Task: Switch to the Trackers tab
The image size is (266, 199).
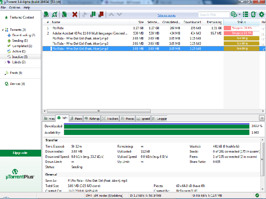Action: click(x=110, y=118)
